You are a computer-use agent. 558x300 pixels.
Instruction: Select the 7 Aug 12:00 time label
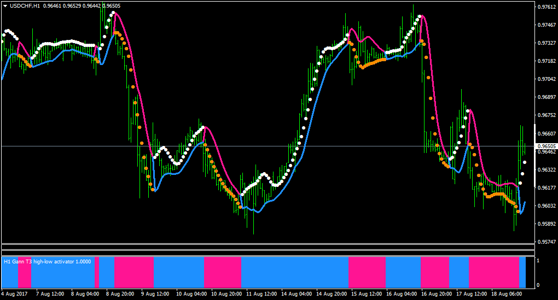pos(50,294)
